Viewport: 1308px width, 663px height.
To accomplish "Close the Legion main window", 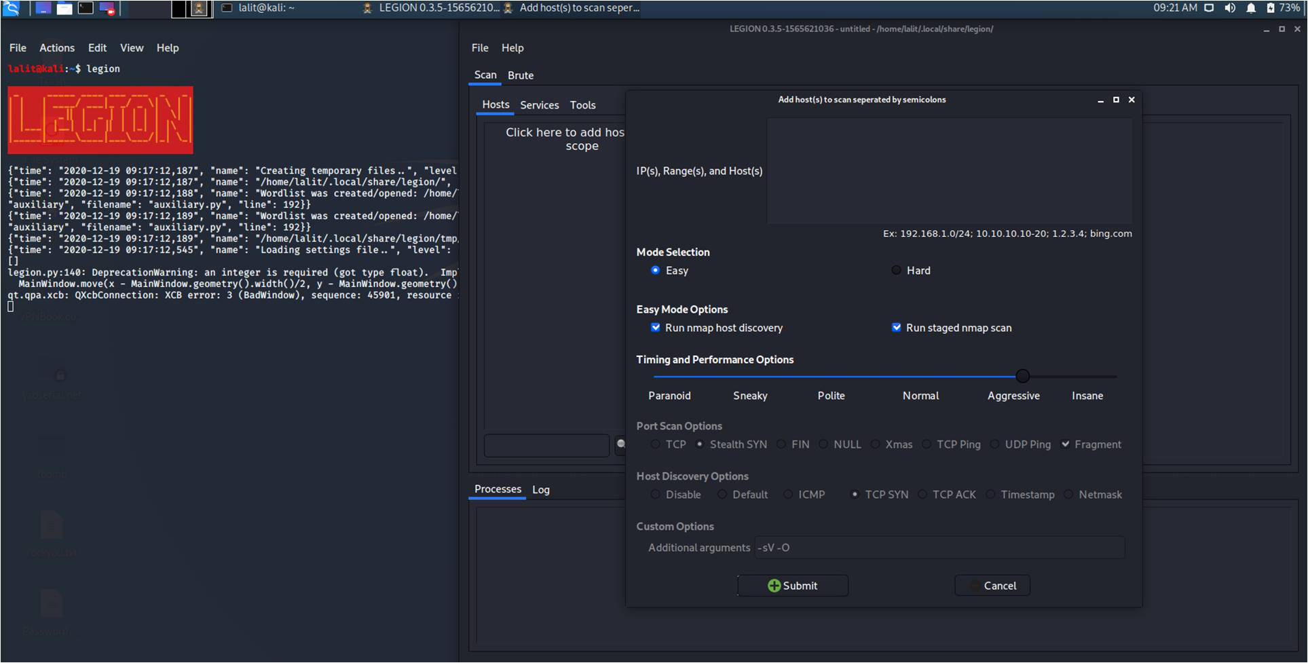I will pyautogui.click(x=1297, y=29).
